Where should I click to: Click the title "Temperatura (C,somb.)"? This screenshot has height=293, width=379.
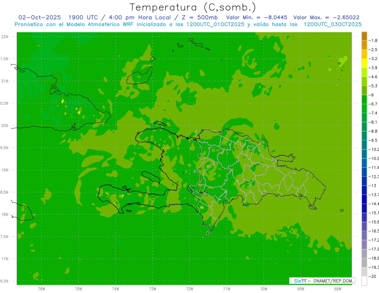coord(193,7)
